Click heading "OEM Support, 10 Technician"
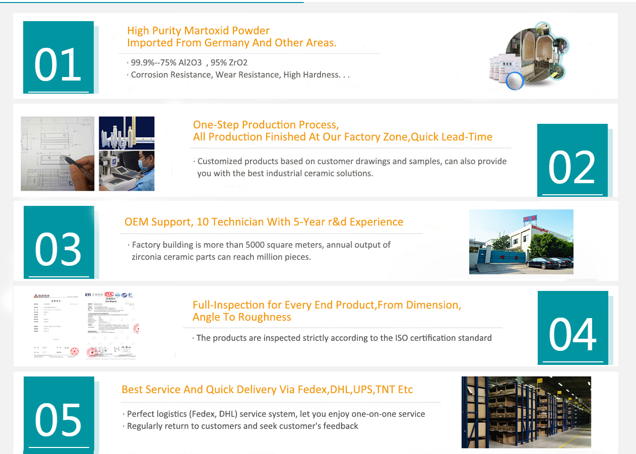This screenshot has height=454, width=636. [264, 222]
